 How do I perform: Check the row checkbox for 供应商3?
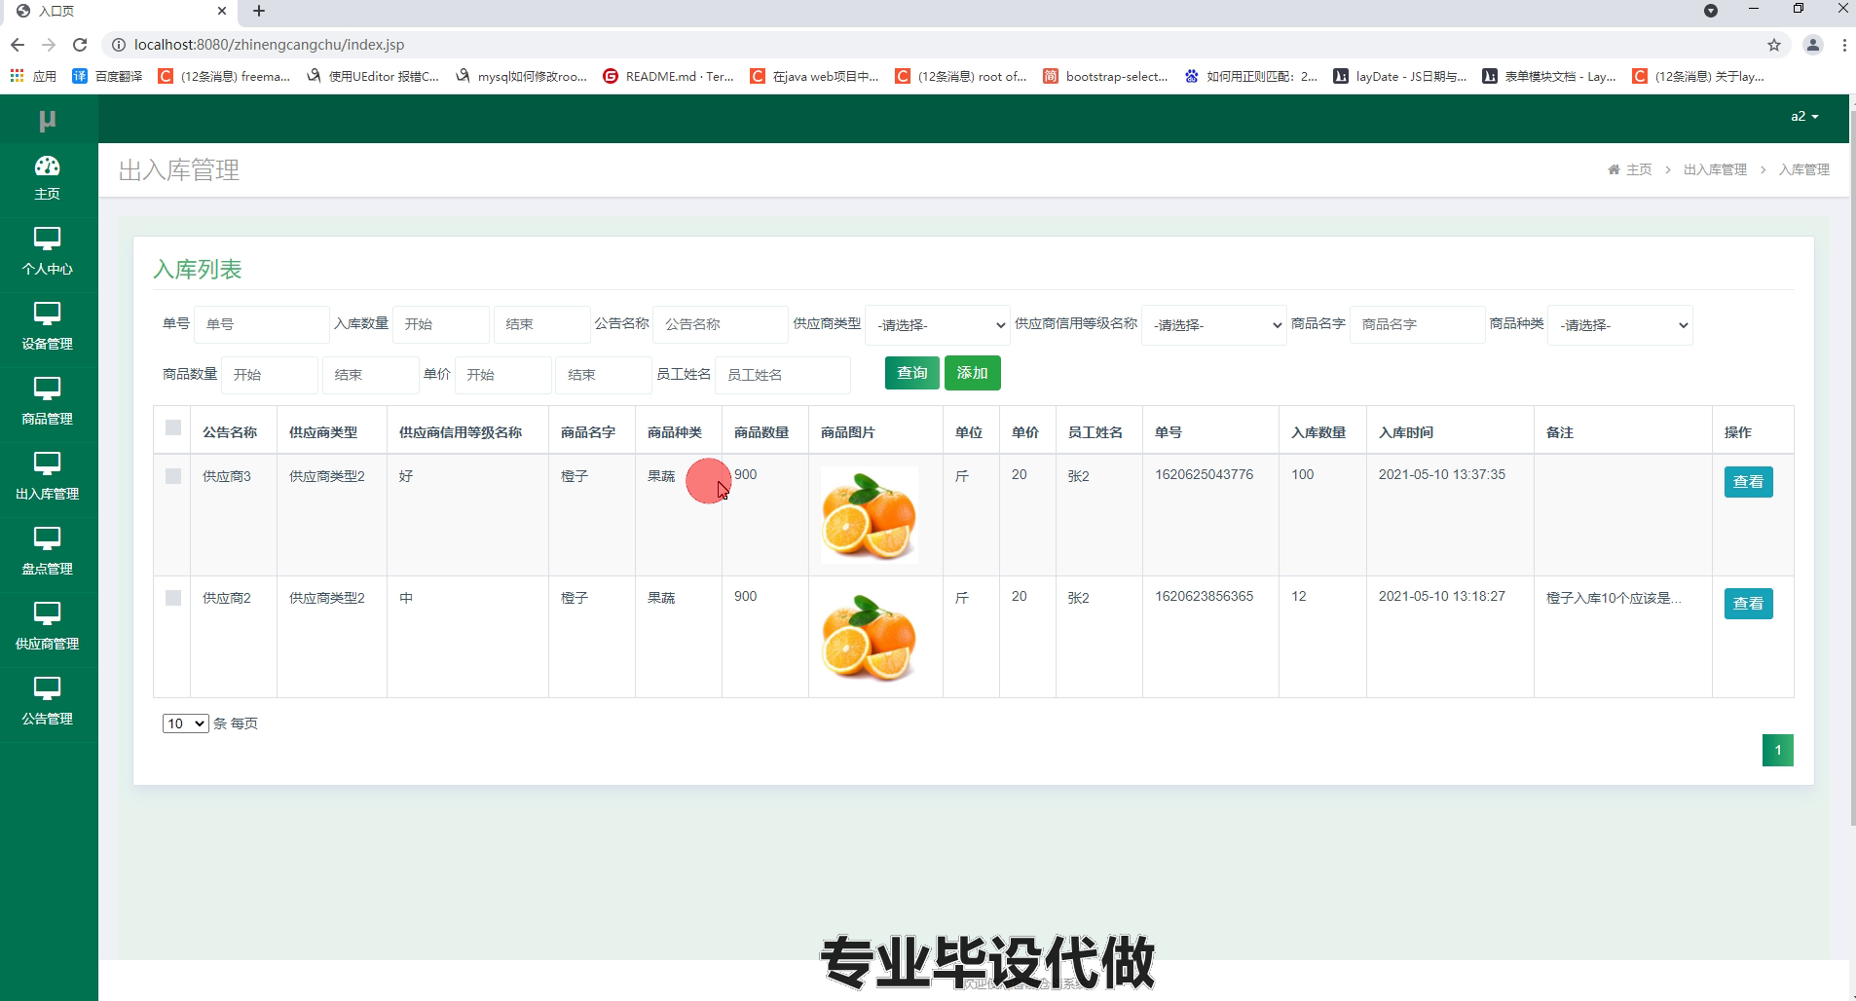click(173, 476)
